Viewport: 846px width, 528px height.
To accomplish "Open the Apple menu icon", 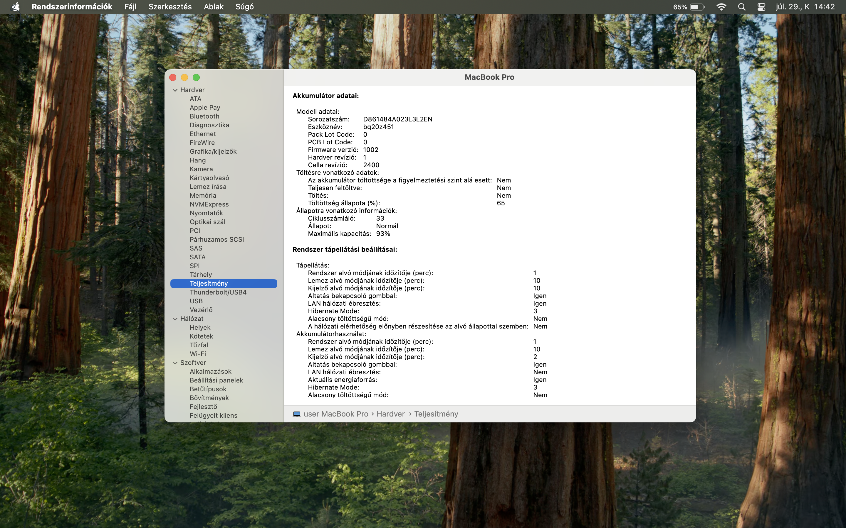I will 15,7.
